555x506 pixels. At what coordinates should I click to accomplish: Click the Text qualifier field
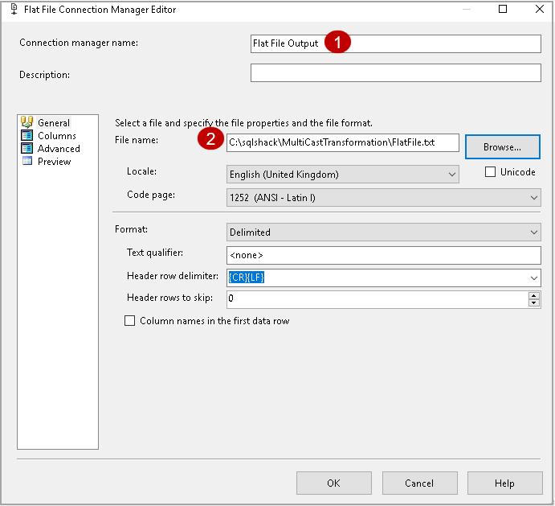(x=384, y=255)
